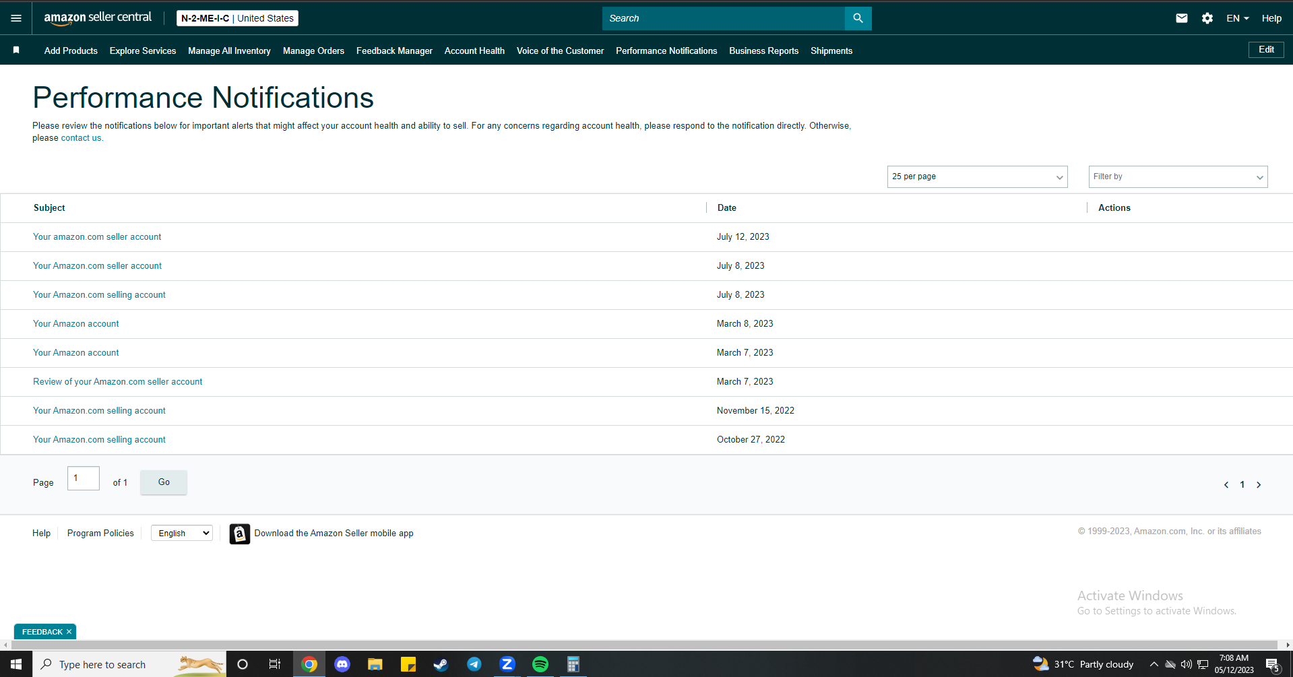Open Voice of the Customer
The image size is (1293, 677).
(x=560, y=51)
